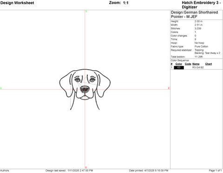Click the 'Page 1 of 1' footer text
The width and height of the screenshot is (223, 173).
(x=215, y=171)
